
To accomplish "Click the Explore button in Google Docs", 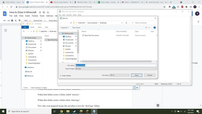I will [158, 105].
